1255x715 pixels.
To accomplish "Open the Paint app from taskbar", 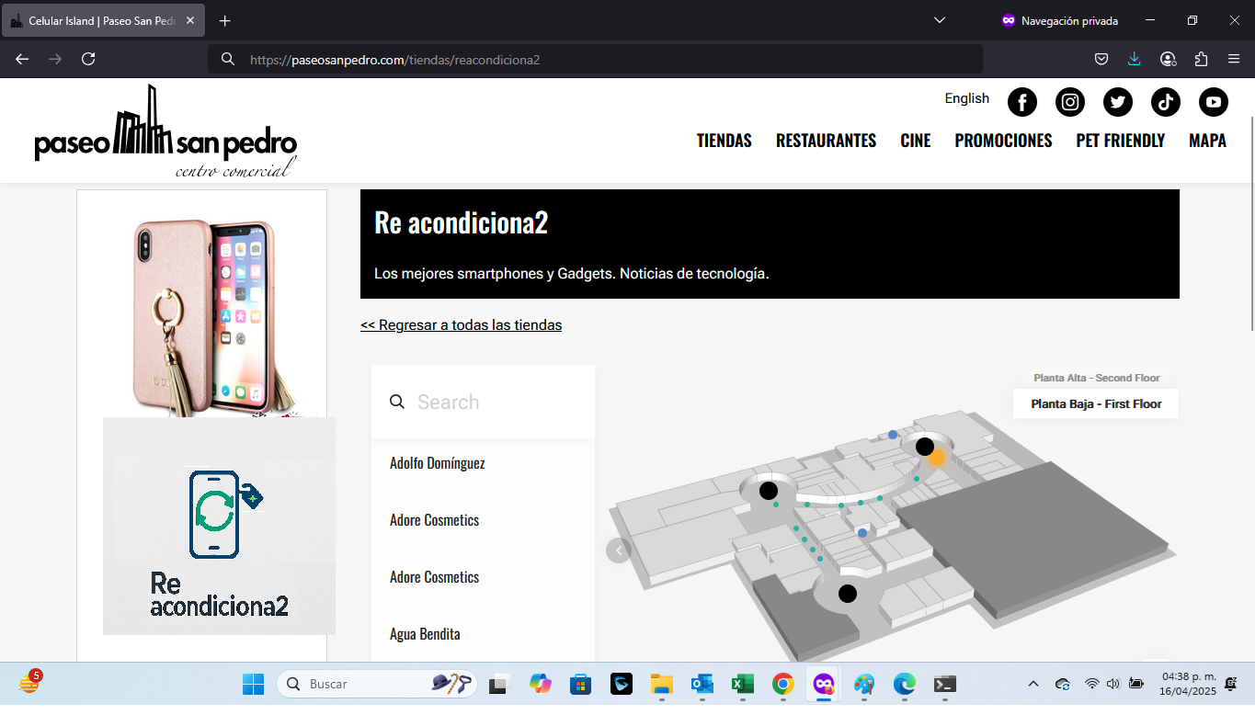I will pyautogui.click(x=864, y=685).
